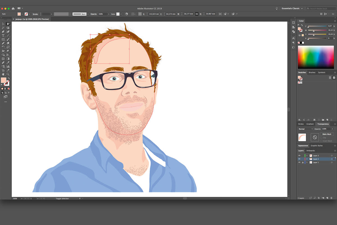Open the Essentials Classic workspace dropdown

click(292, 8)
